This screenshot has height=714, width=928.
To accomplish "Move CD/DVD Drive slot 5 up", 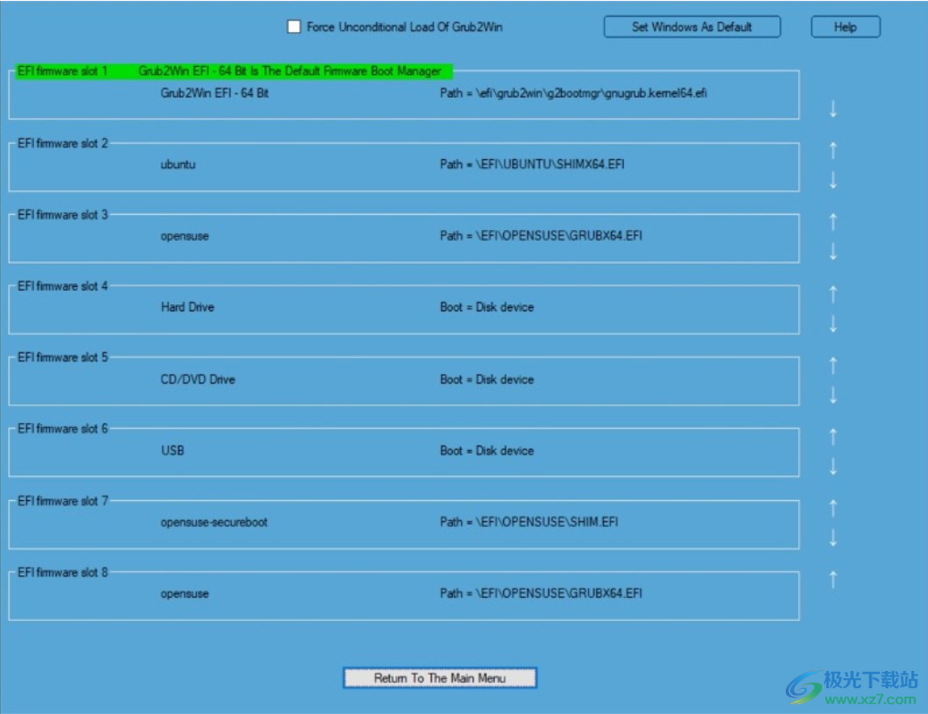I will (x=833, y=366).
